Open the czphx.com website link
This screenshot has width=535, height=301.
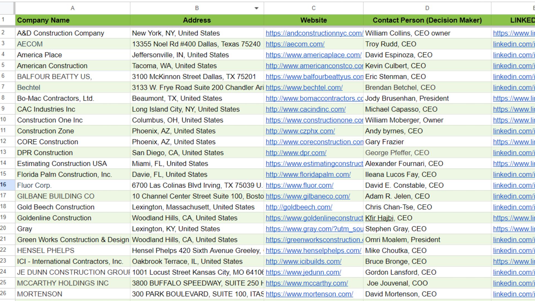tap(300, 131)
